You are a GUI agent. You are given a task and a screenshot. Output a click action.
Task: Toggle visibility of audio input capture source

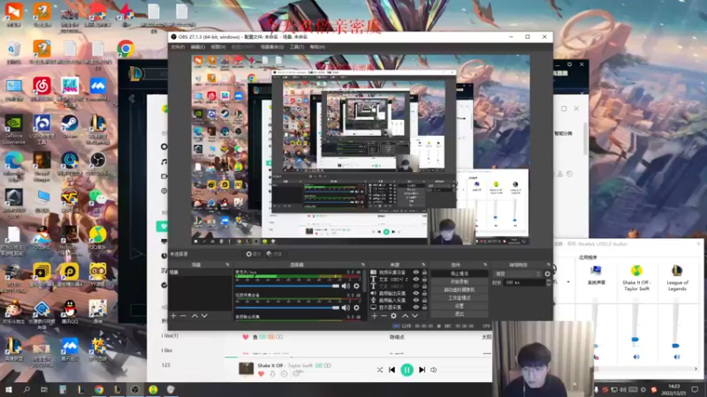click(x=415, y=300)
